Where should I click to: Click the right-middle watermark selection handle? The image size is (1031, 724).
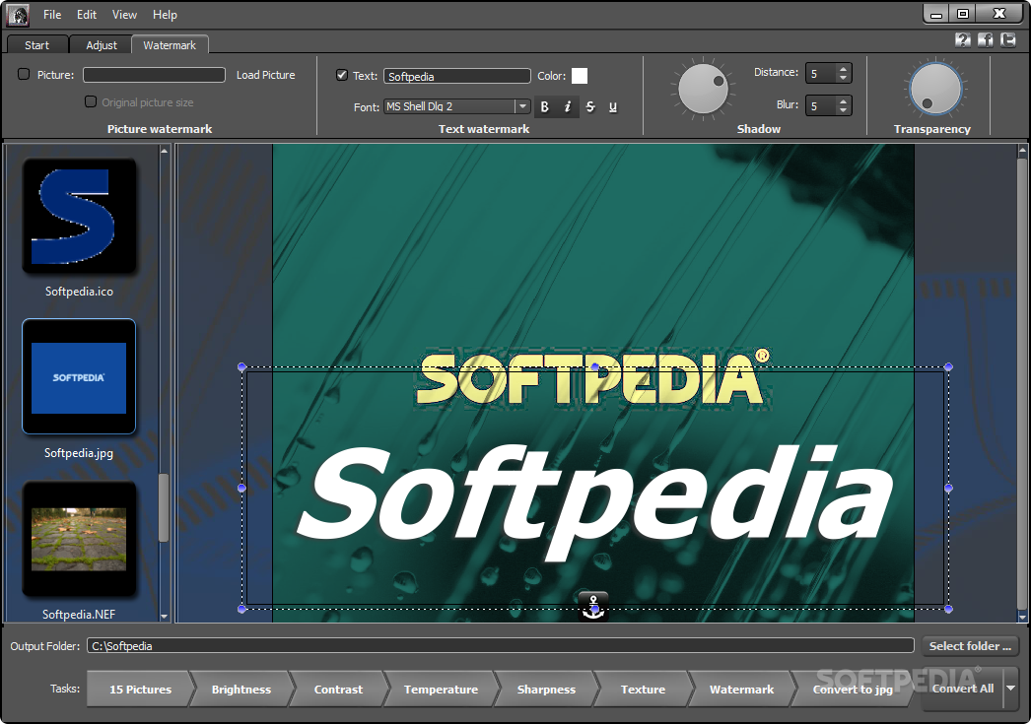948,489
